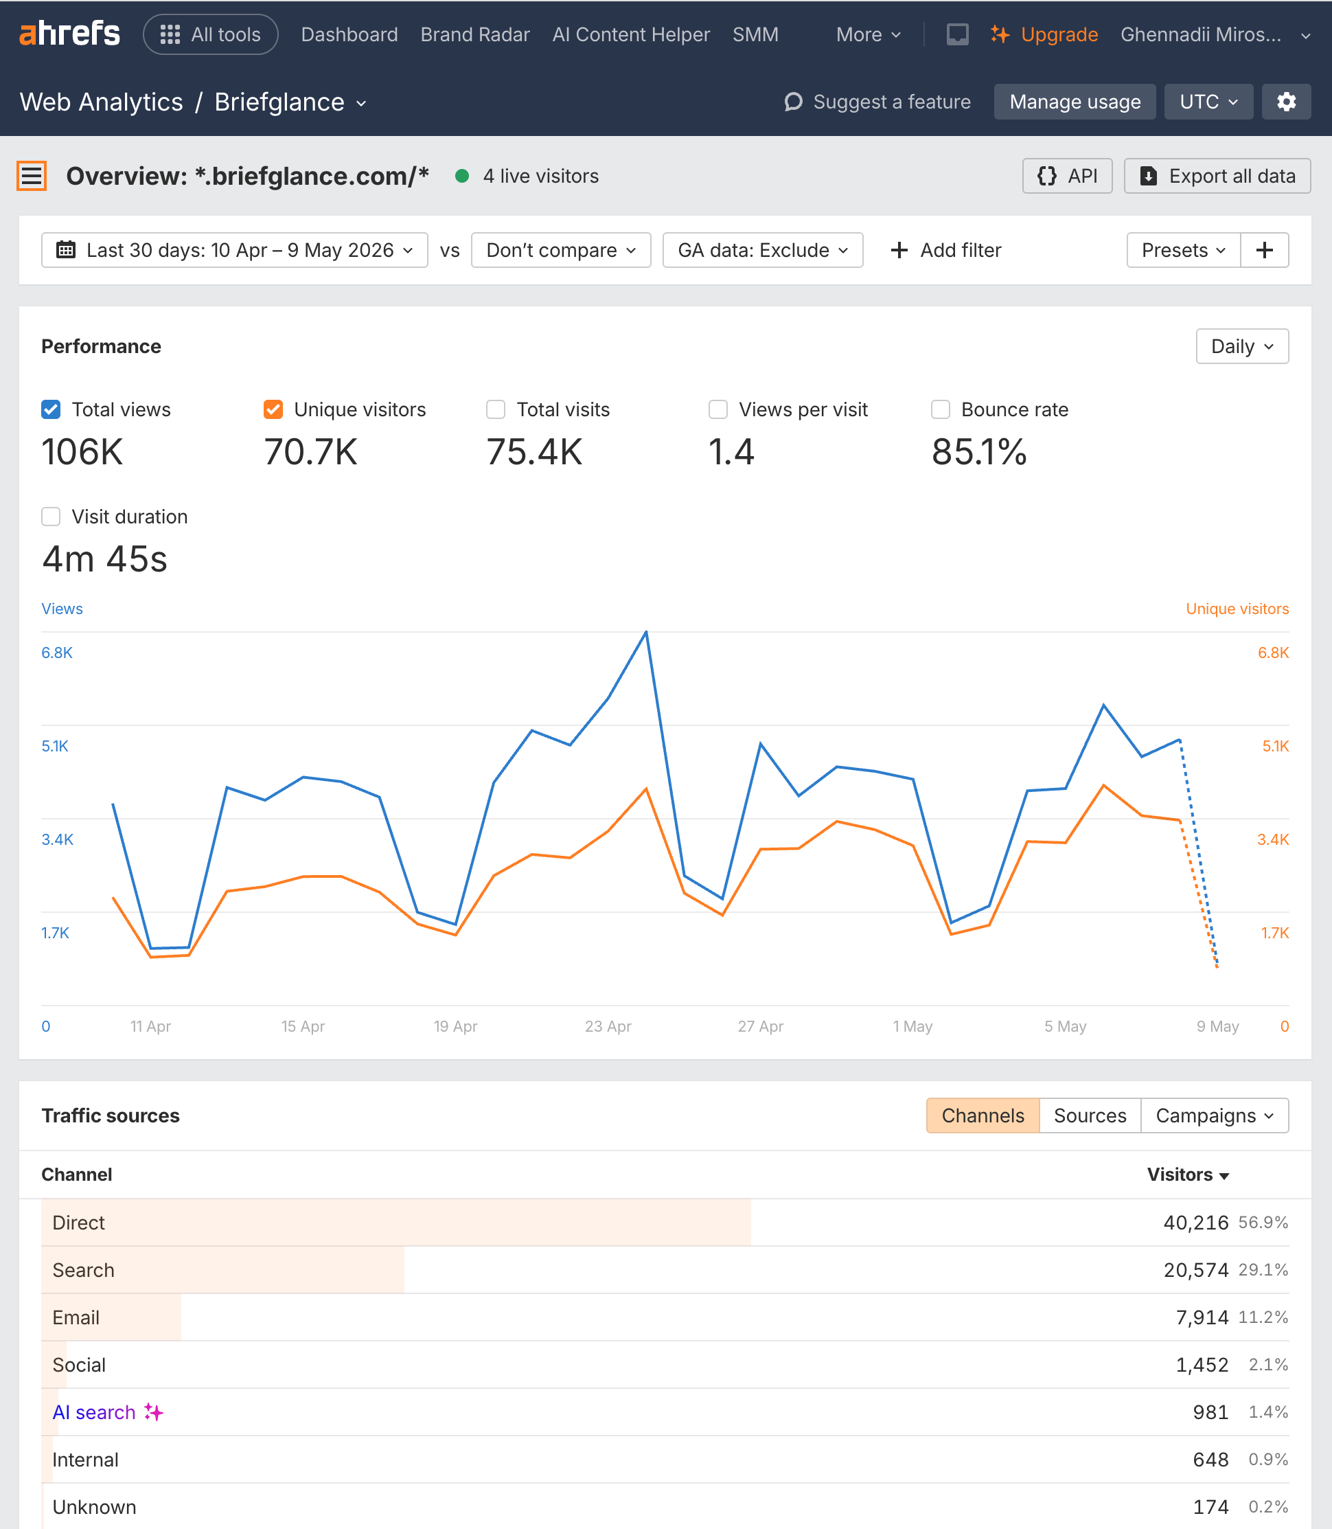Image resolution: width=1332 pixels, height=1529 pixels.
Task: Click the Ahrefs logo
Action: coord(69,34)
